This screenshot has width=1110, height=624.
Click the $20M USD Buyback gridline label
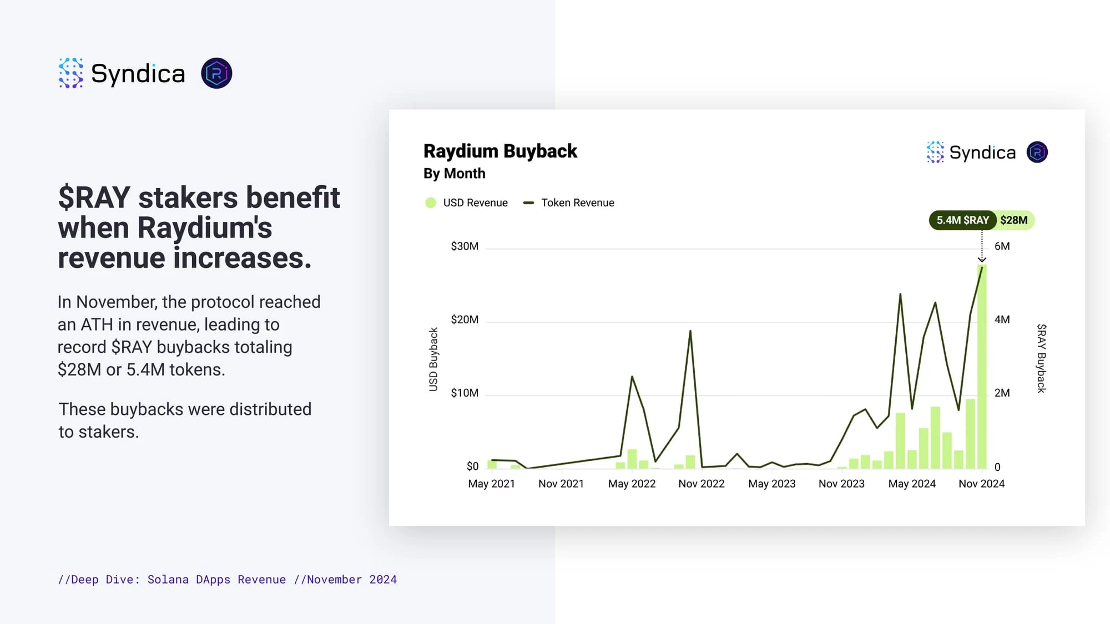coord(465,318)
